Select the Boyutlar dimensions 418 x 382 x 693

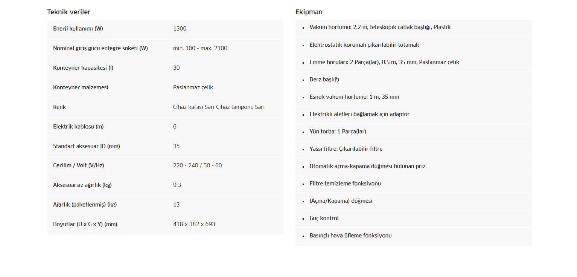tap(194, 224)
